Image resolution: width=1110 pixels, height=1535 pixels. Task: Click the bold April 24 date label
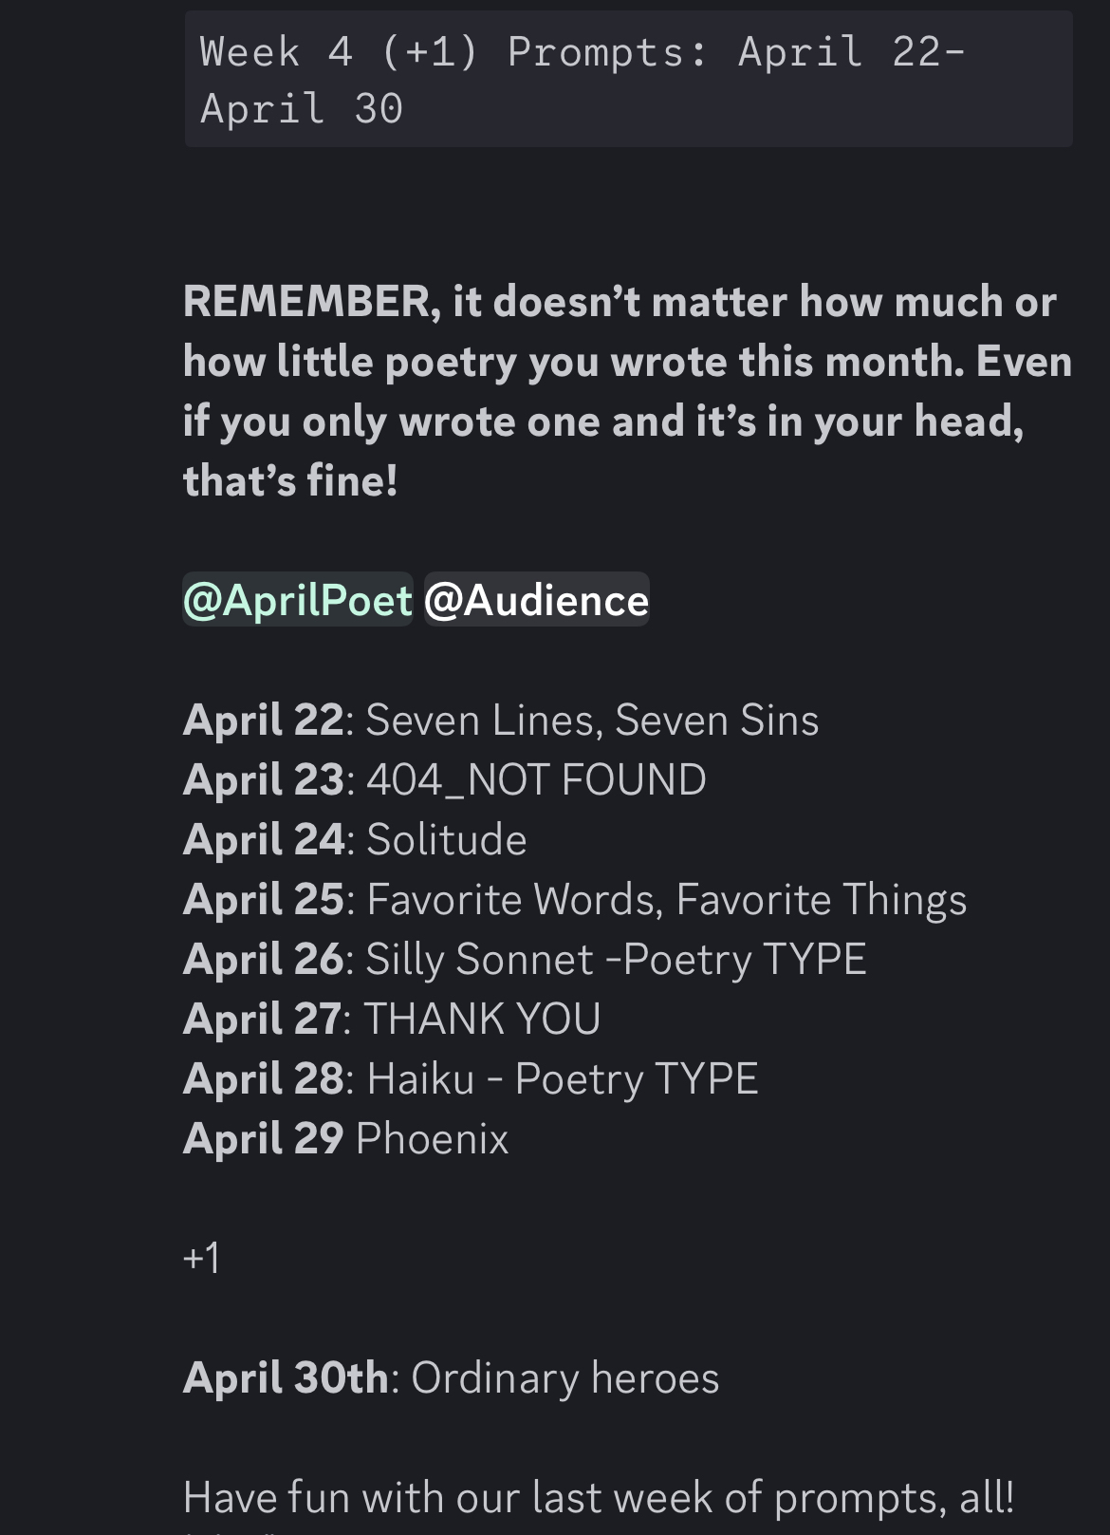pos(263,839)
